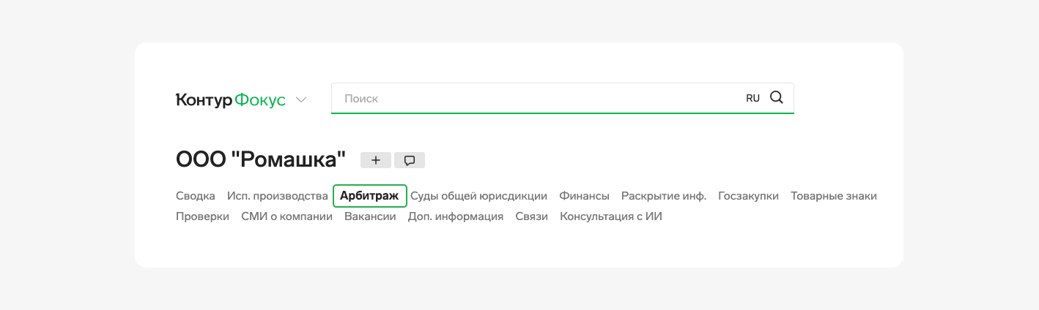Image resolution: width=1039 pixels, height=310 pixels.
Task: Click the magnifier search icon
Action: coord(777,97)
